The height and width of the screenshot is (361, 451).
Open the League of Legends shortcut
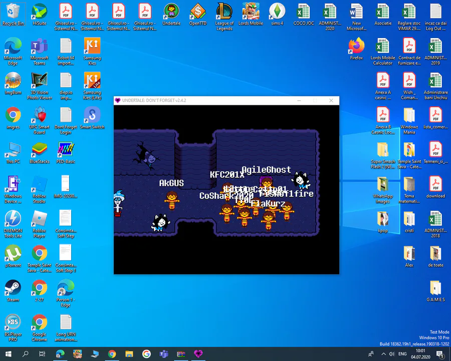pos(224,17)
